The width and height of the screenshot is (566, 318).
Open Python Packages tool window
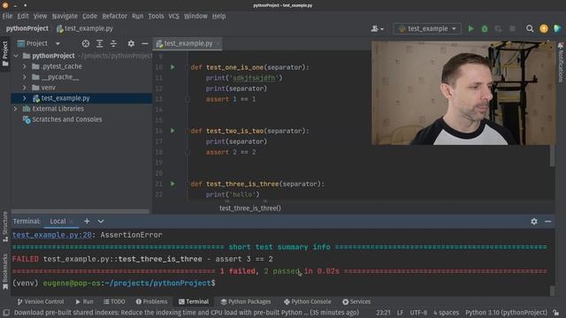tap(246, 302)
